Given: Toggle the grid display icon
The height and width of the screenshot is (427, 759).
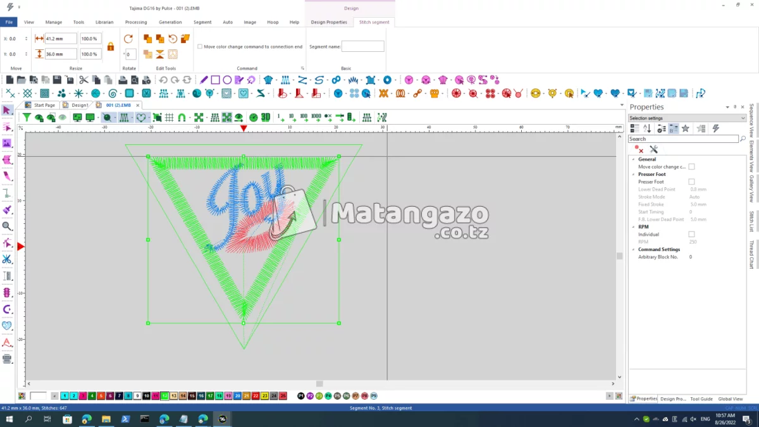Looking at the screenshot, I should (x=170, y=118).
